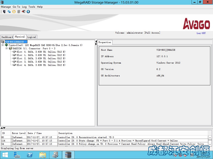Click the Slot 2 drive icon
This screenshot has width=213, height=159.
point(14,58)
